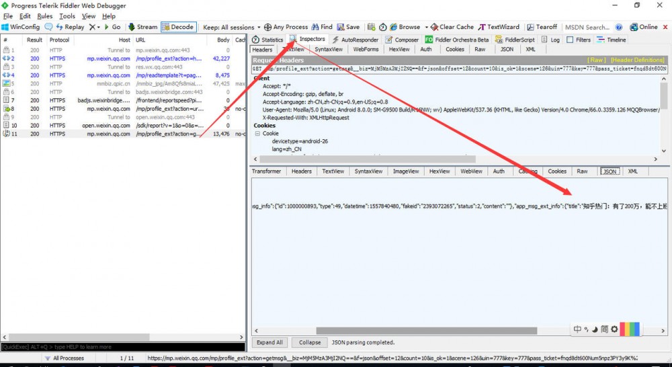
Task: Click the IME settings gear icon
Action: click(x=614, y=329)
